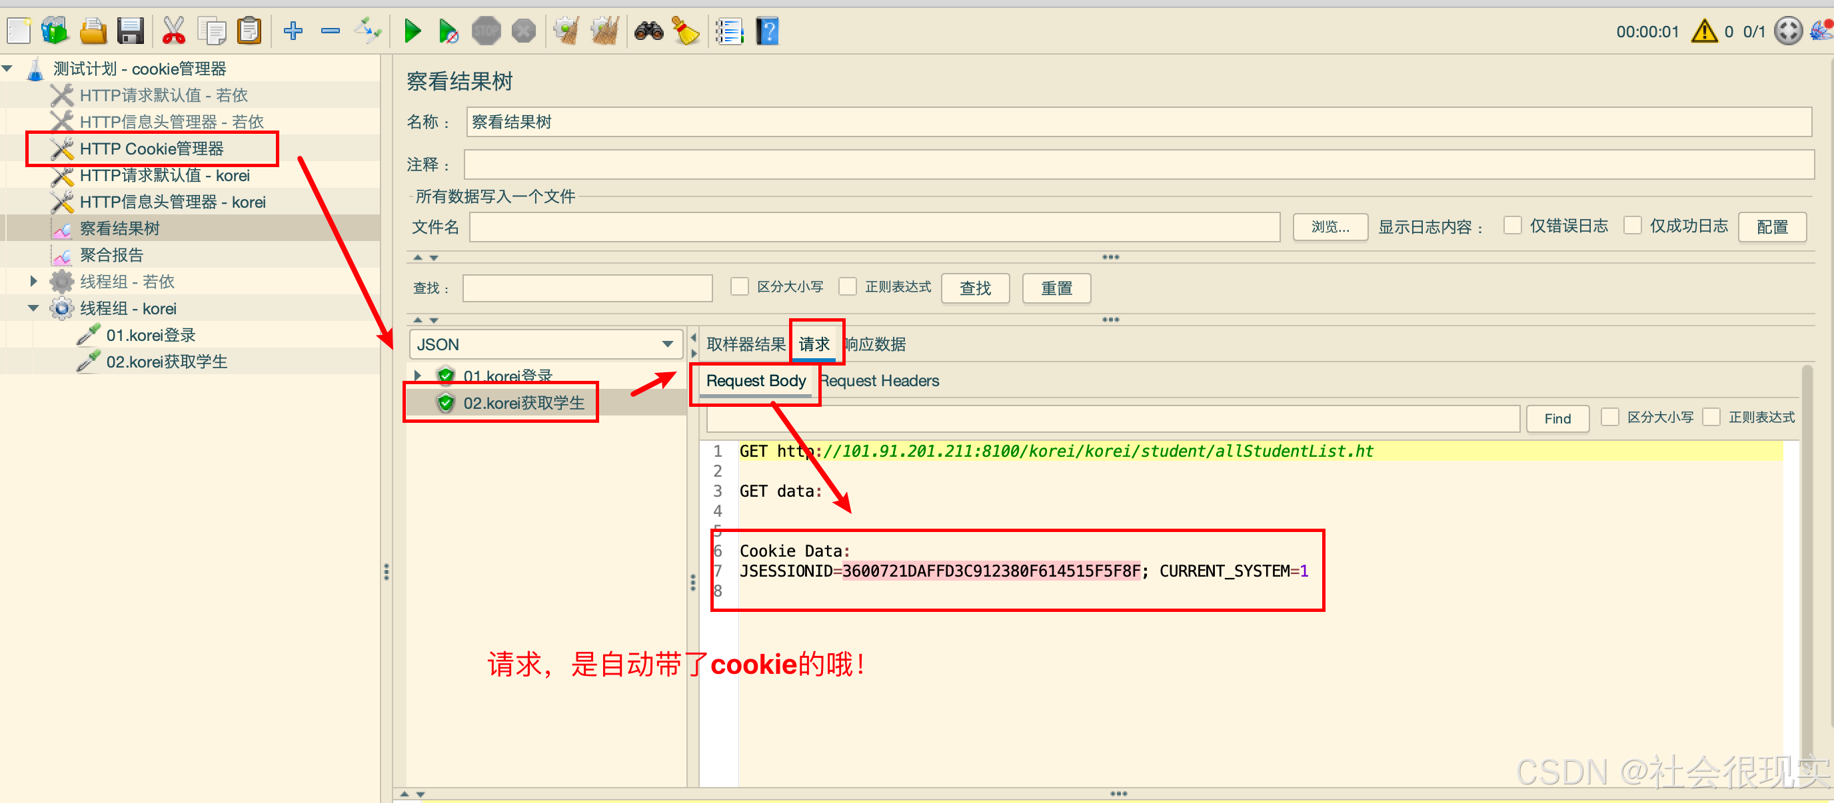Open the Function helper list icon
1834x803 pixels.
pyautogui.click(x=729, y=31)
